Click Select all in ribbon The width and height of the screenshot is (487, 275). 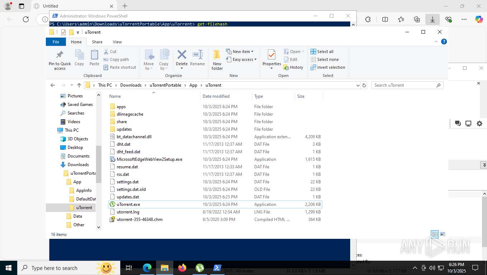[x=322, y=52]
